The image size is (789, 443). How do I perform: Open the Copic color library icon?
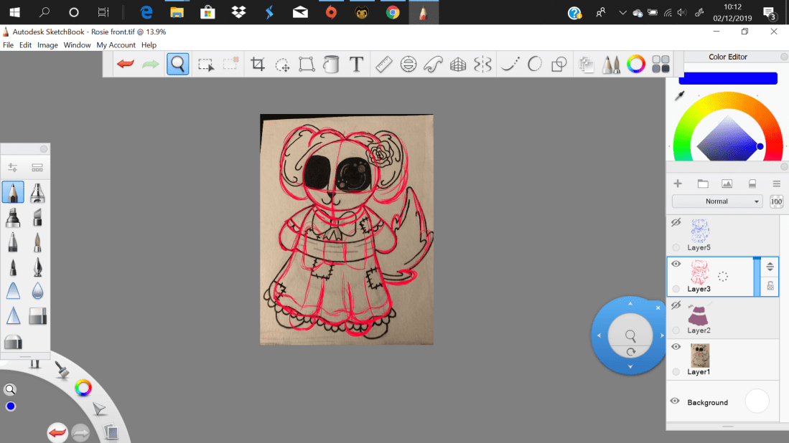[x=659, y=64]
